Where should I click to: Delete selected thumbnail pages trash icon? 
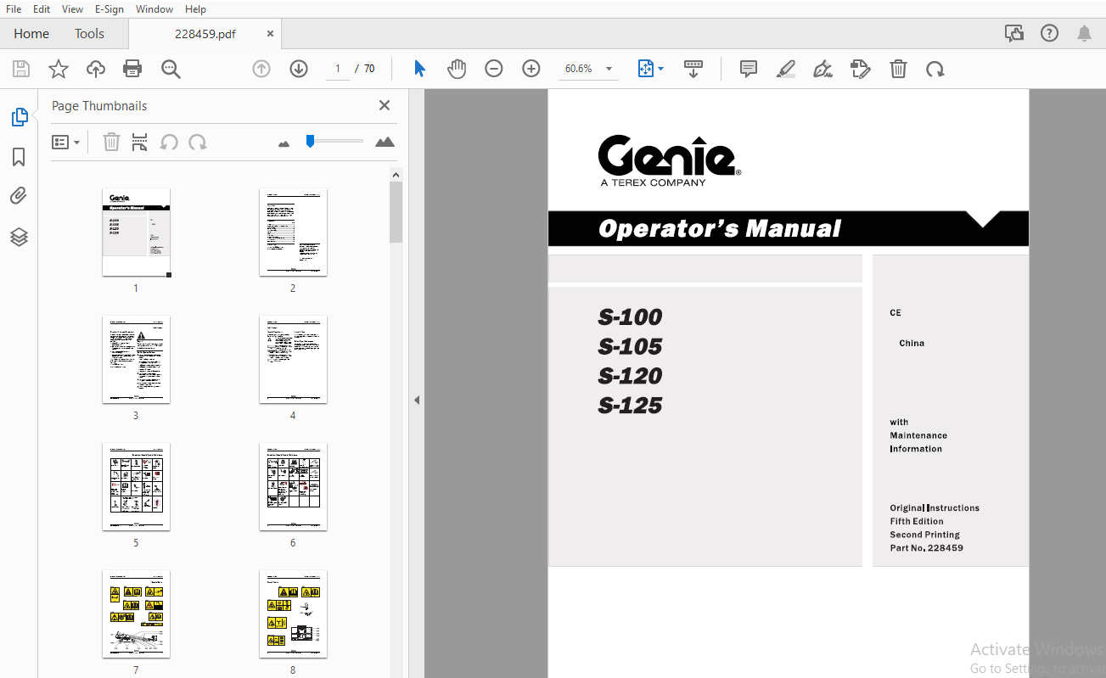(111, 142)
